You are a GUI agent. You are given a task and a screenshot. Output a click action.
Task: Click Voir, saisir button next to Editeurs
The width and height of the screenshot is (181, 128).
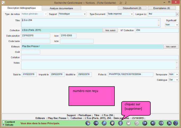(171, 47)
